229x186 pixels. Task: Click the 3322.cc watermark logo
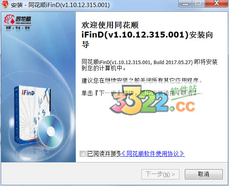click(153, 100)
